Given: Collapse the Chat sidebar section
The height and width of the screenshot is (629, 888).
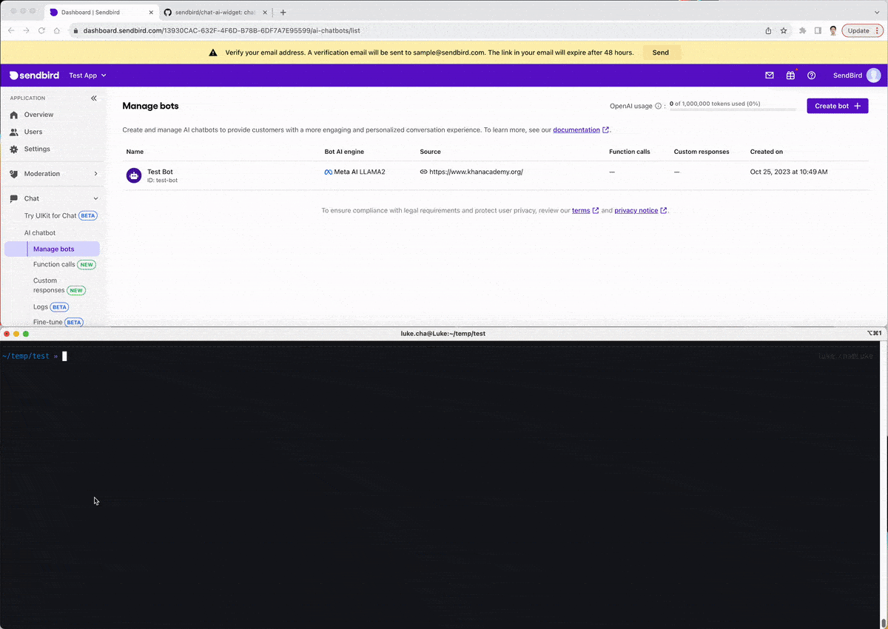Looking at the screenshot, I should point(54,198).
